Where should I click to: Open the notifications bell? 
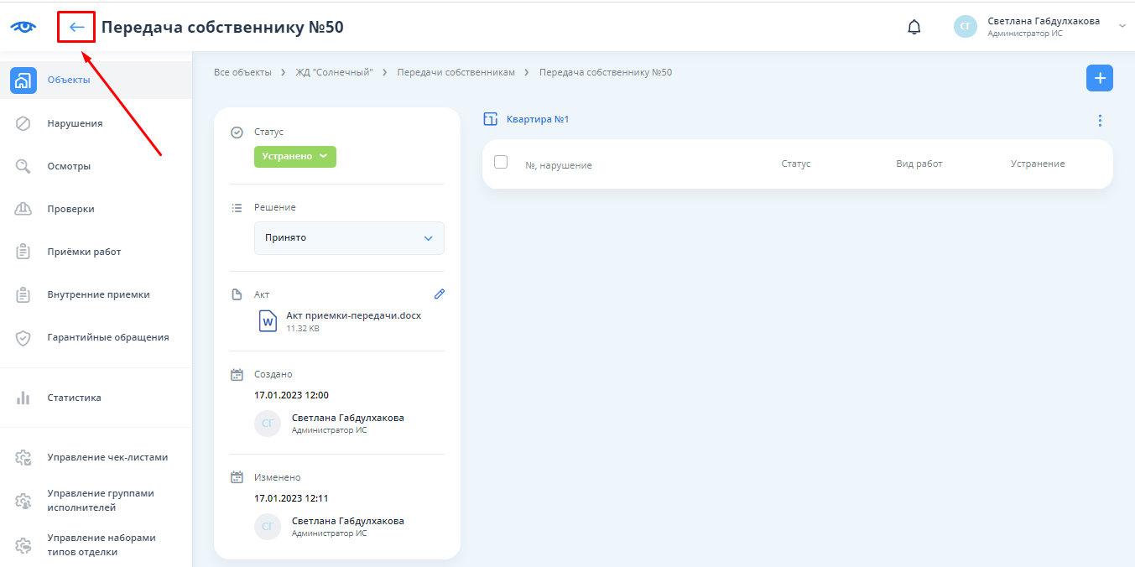point(914,27)
